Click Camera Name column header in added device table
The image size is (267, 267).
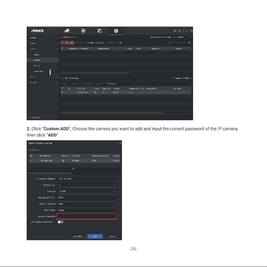103,49
